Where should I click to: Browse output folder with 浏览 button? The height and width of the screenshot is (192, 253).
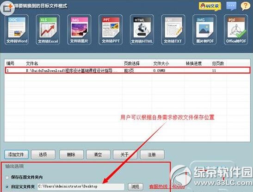pos(136,186)
